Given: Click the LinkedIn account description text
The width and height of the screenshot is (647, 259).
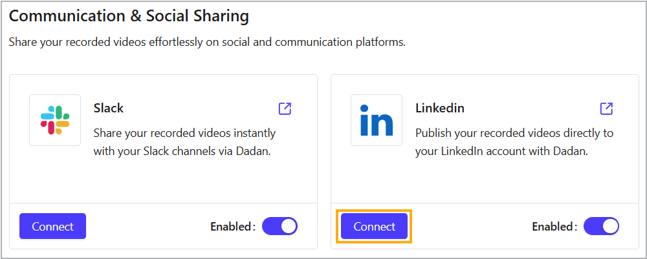Looking at the screenshot, I should pos(514,142).
